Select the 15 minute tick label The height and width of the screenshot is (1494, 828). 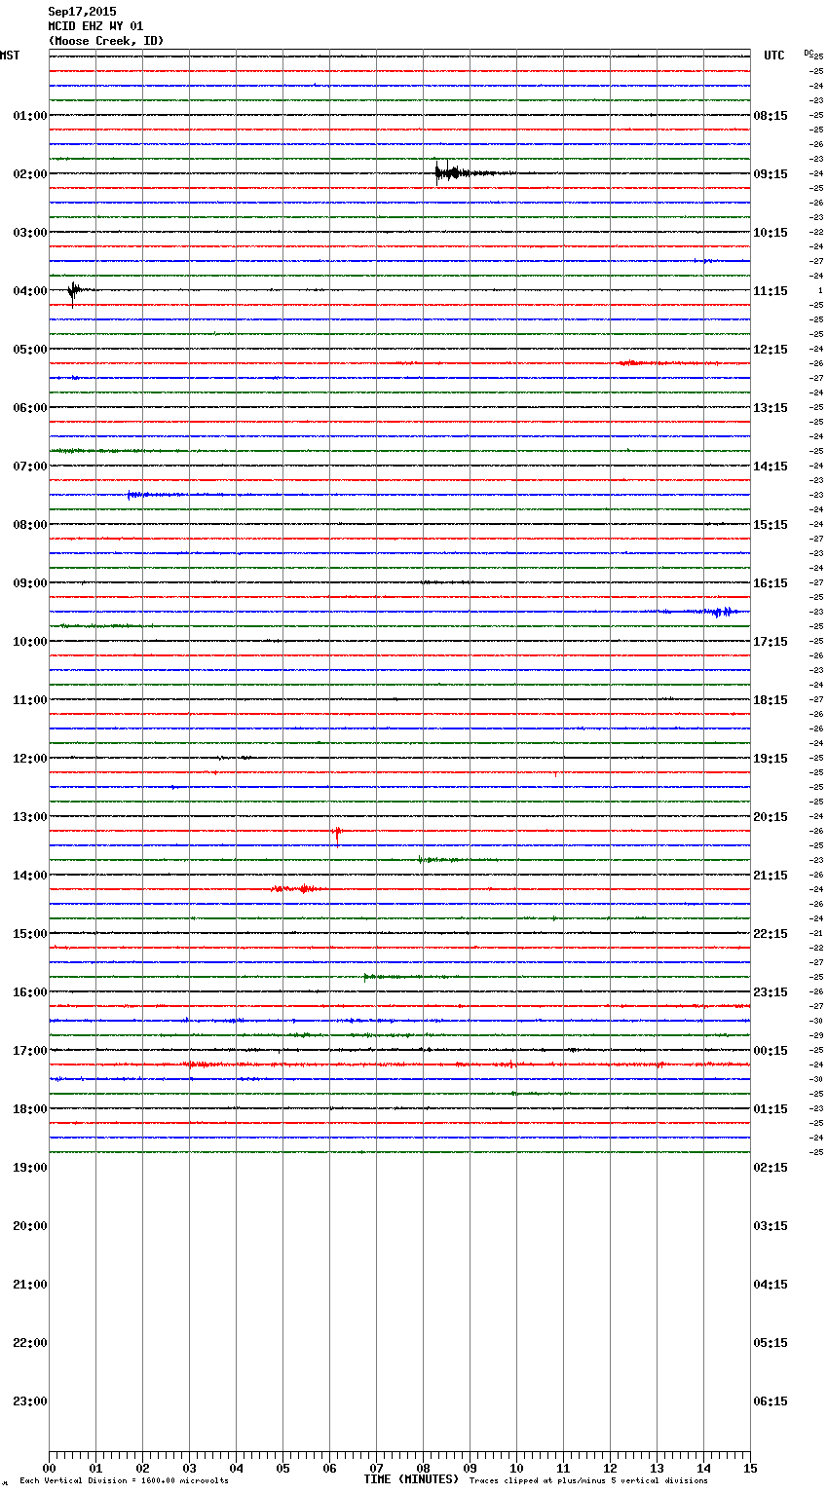click(750, 1468)
